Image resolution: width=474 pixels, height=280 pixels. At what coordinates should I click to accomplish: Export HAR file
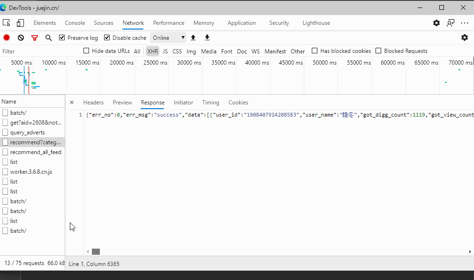click(x=207, y=37)
